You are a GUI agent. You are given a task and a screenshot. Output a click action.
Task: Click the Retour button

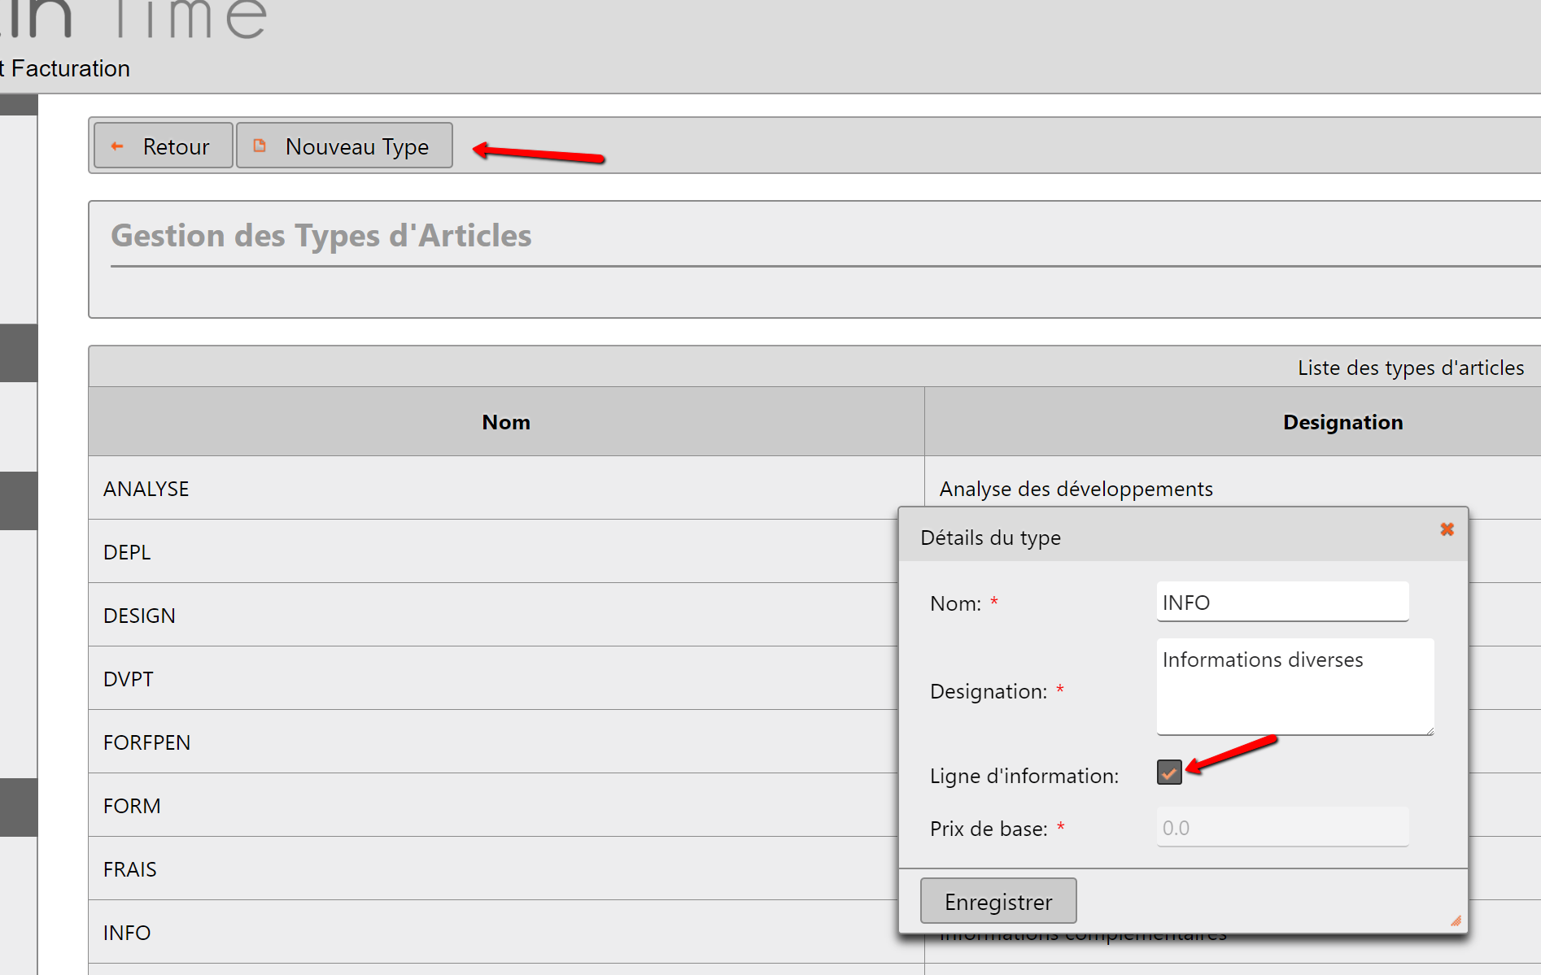click(x=164, y=146)
